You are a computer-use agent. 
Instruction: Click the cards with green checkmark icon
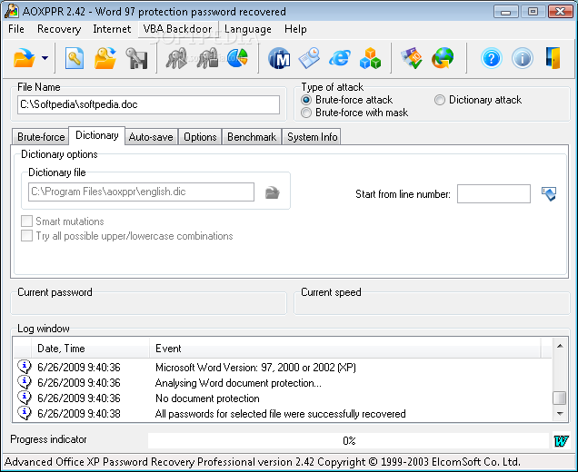412,58
